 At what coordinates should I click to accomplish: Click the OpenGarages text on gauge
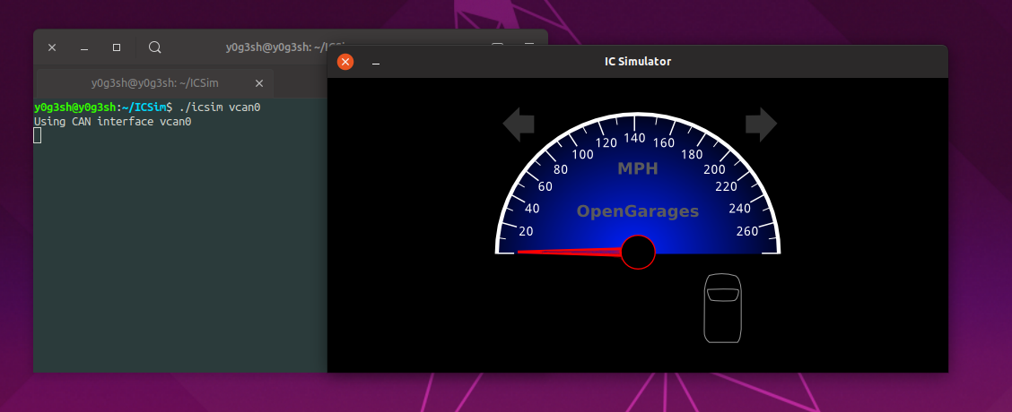click(638, 211)
